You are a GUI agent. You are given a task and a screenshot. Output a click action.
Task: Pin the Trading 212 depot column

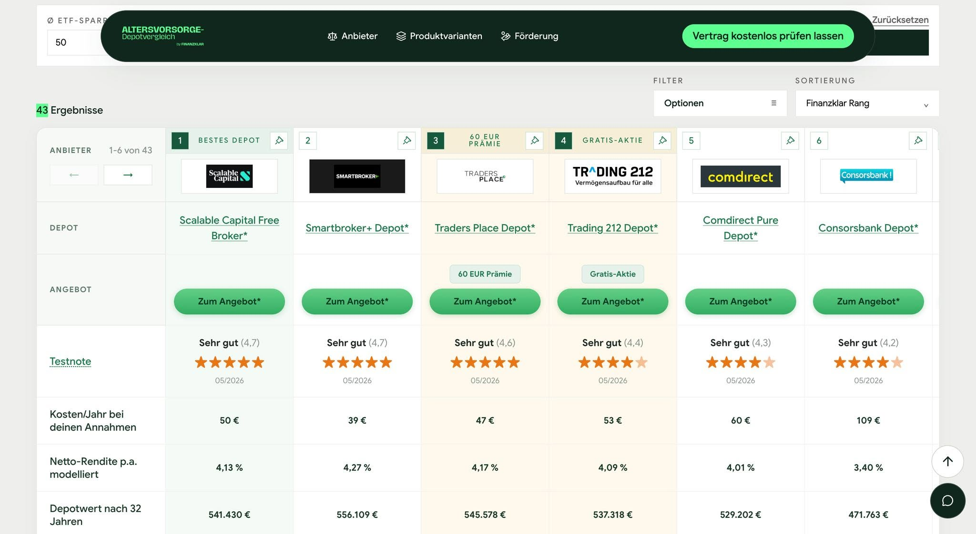(x=662, y=141)
